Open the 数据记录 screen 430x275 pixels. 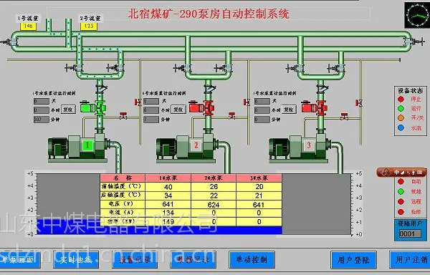coord(193,260)
